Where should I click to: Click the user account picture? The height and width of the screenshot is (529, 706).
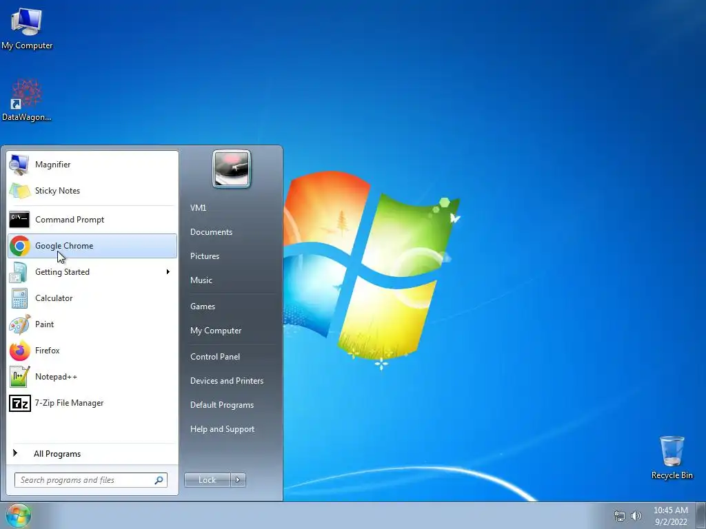[232, 169]
